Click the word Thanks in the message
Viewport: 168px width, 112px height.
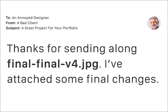pyautogui.click(x=25, y=48)
